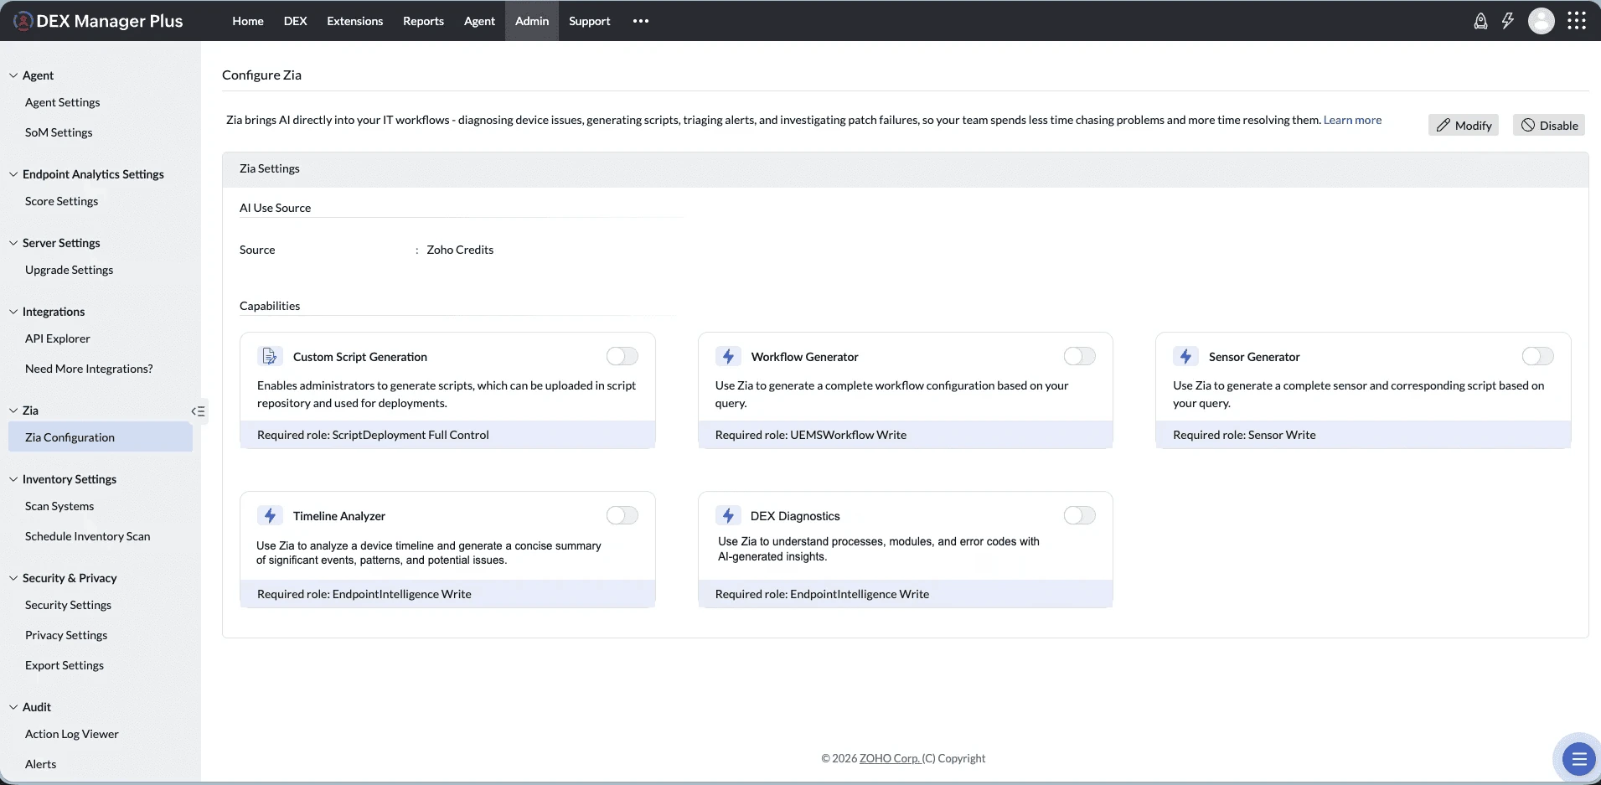Open the DEX tab
The height and width of the screenshot is (785, 1601).
pos(296,21)
